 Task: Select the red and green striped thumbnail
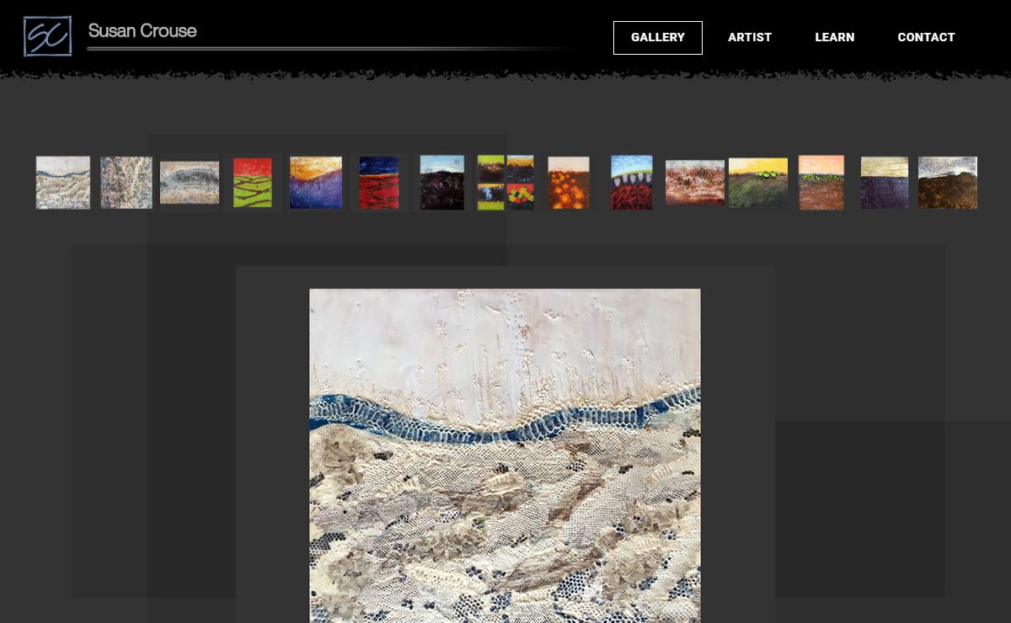click(253, 183)
